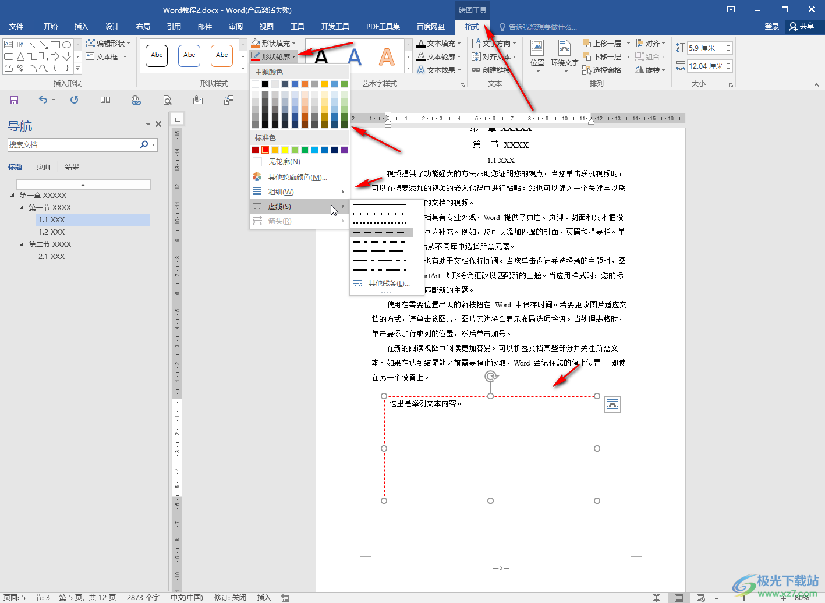Pick the red standard color swatch
825x603 pixels.
coord(265,150)
